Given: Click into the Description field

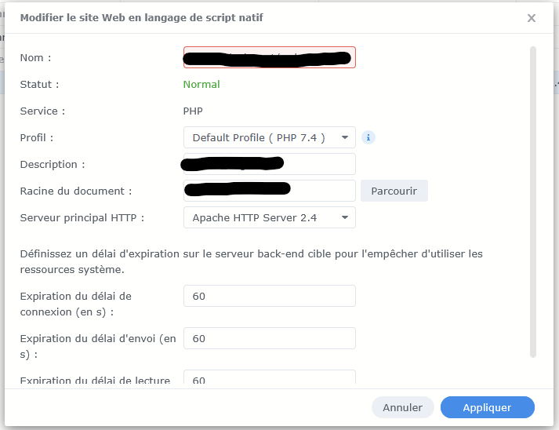Looking at the screenshot, I should 269,164.
